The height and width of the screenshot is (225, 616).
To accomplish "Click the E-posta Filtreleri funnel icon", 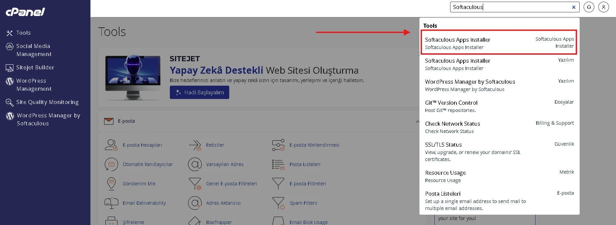I will tap(278, 184).
